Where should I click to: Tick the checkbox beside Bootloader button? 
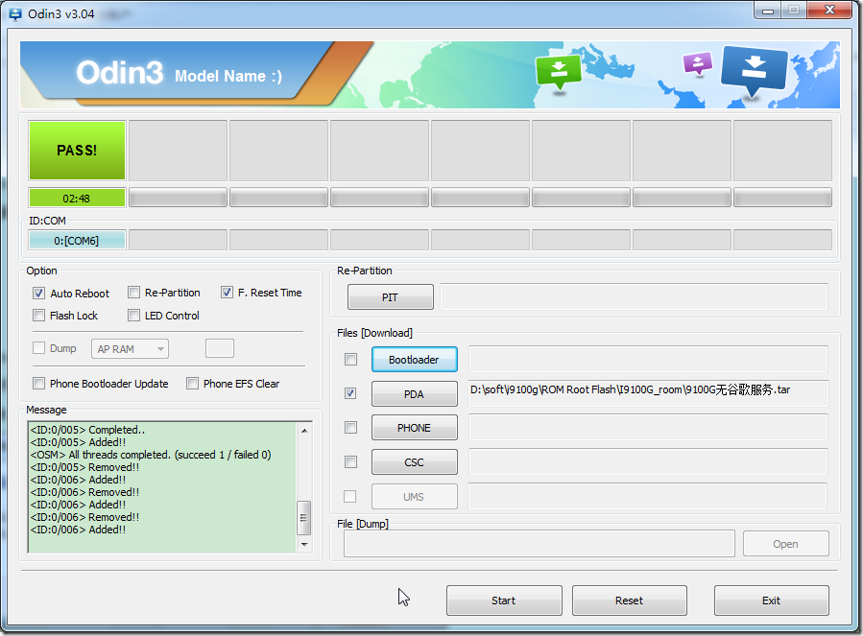point(350,360)
